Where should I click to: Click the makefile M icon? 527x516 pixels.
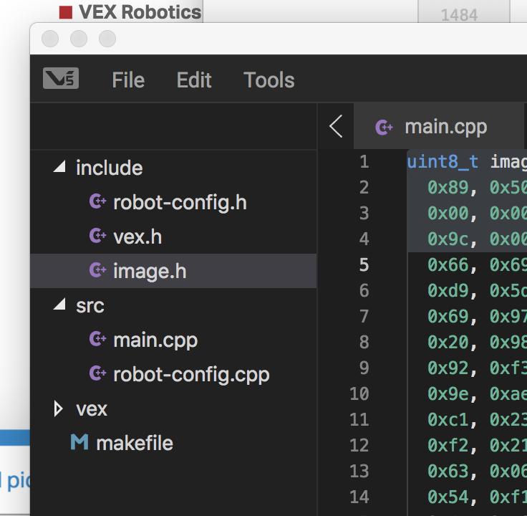79,443
